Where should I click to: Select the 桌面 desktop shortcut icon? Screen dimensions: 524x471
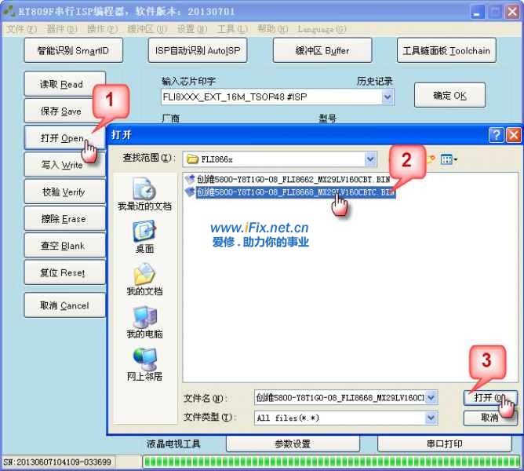(144, 237)
